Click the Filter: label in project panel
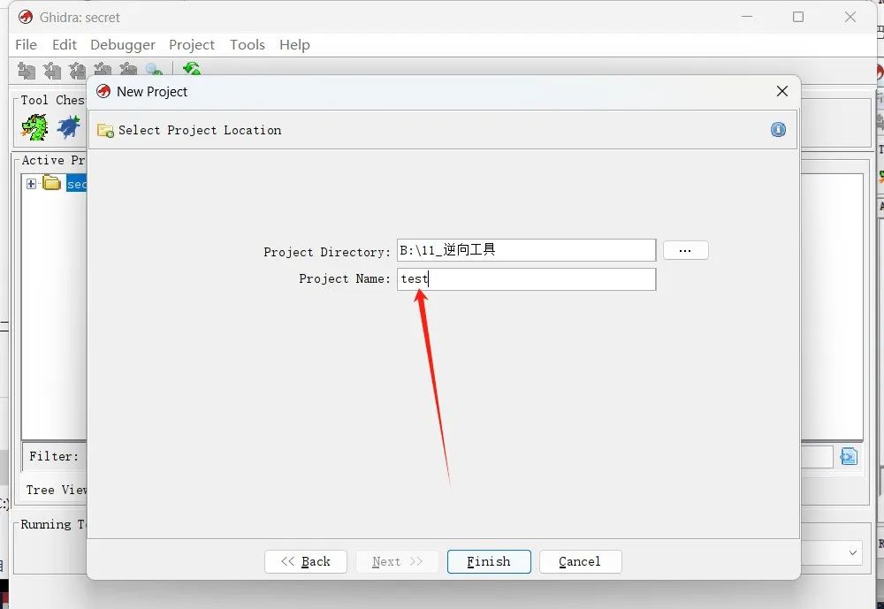Viewport: 884px width, 609px height. (54, 456)
